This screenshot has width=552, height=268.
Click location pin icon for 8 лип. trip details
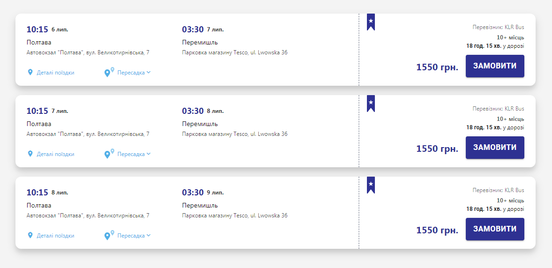(30, 236)
